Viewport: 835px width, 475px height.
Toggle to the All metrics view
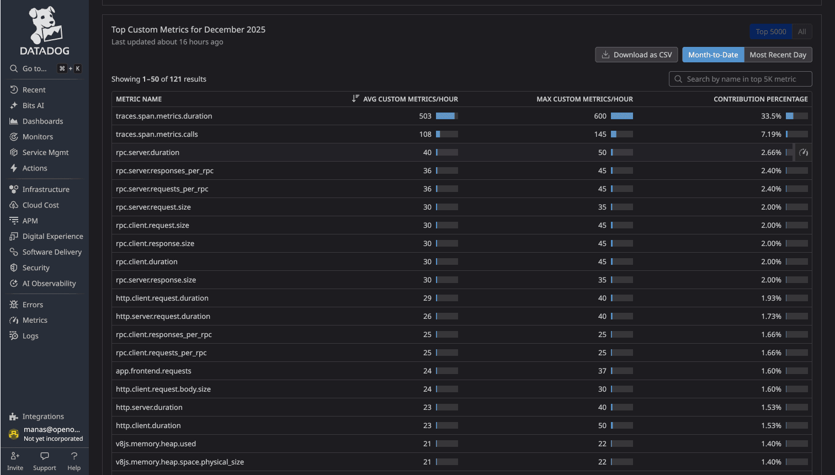(x=802, y=31)
